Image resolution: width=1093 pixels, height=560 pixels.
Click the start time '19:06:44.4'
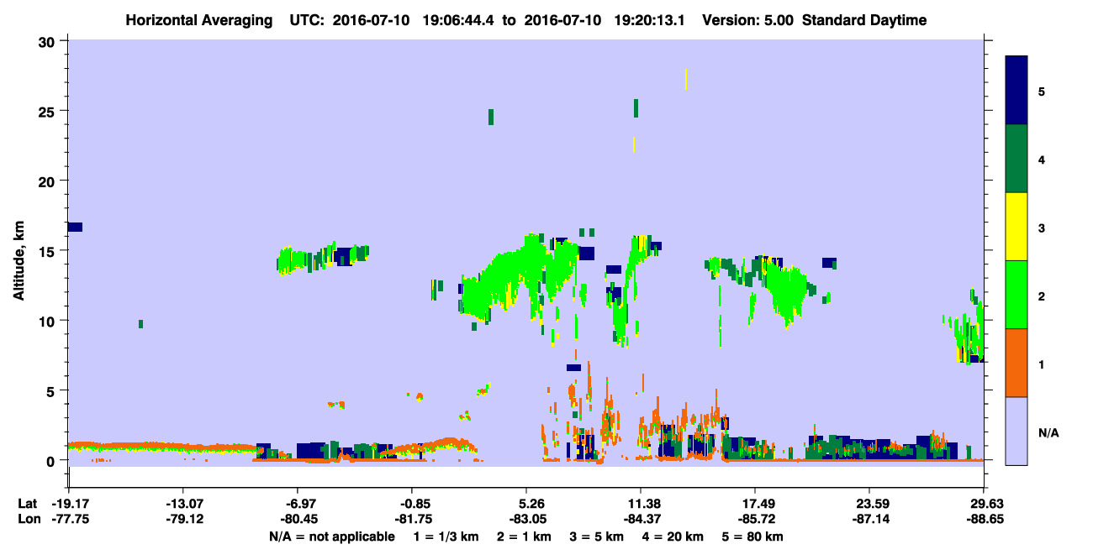tap(459, 20)
